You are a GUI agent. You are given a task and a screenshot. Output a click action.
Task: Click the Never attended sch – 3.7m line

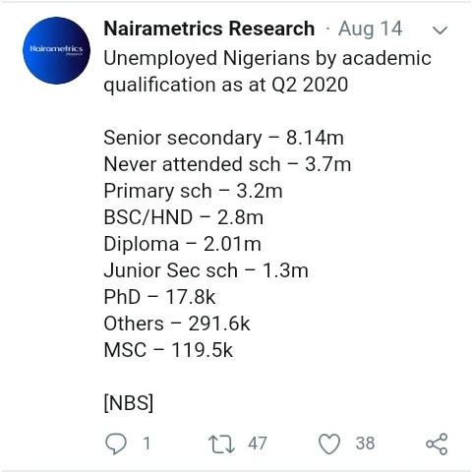(x=227, y=164)
